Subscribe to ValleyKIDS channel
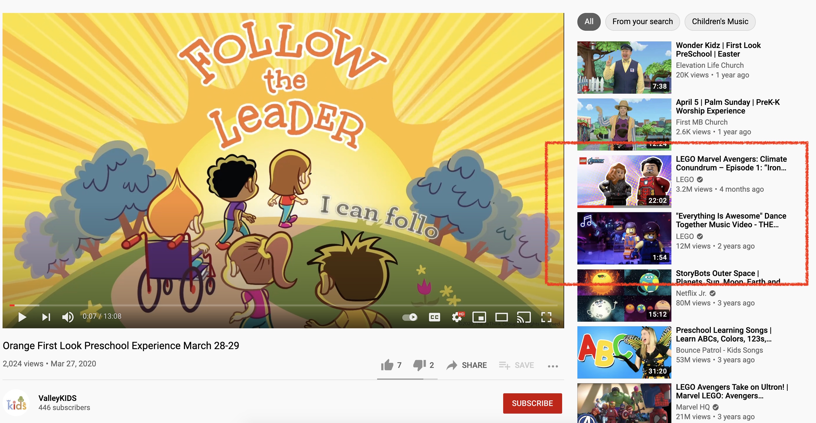The width and height of the screenshot is (816, 423). (532, 403)
